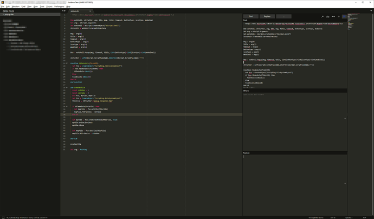Click the Sublime Text app icon in title bar
374x219 pixels.
[2, 2]
